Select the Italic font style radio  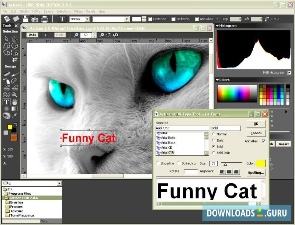point(214,140)
